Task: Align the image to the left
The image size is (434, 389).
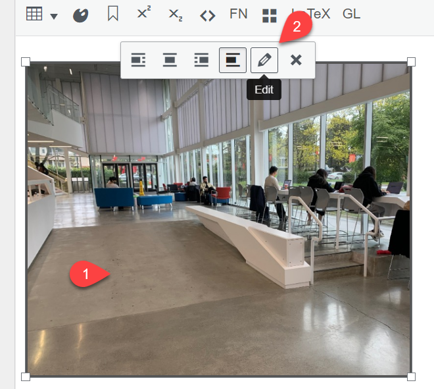Action: tap(138, 60)
